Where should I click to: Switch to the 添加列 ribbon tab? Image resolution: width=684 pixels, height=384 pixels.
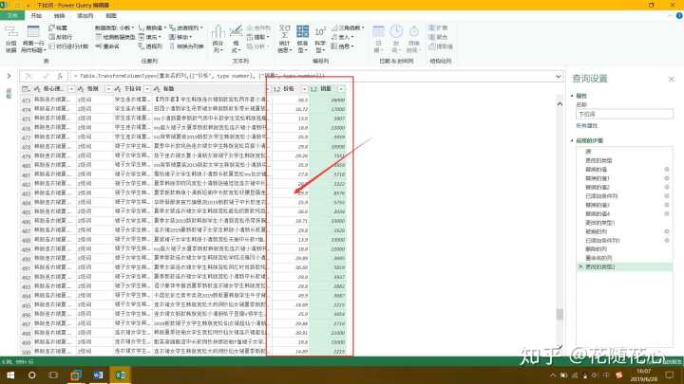pyautogui.click(x=85, y=16)
